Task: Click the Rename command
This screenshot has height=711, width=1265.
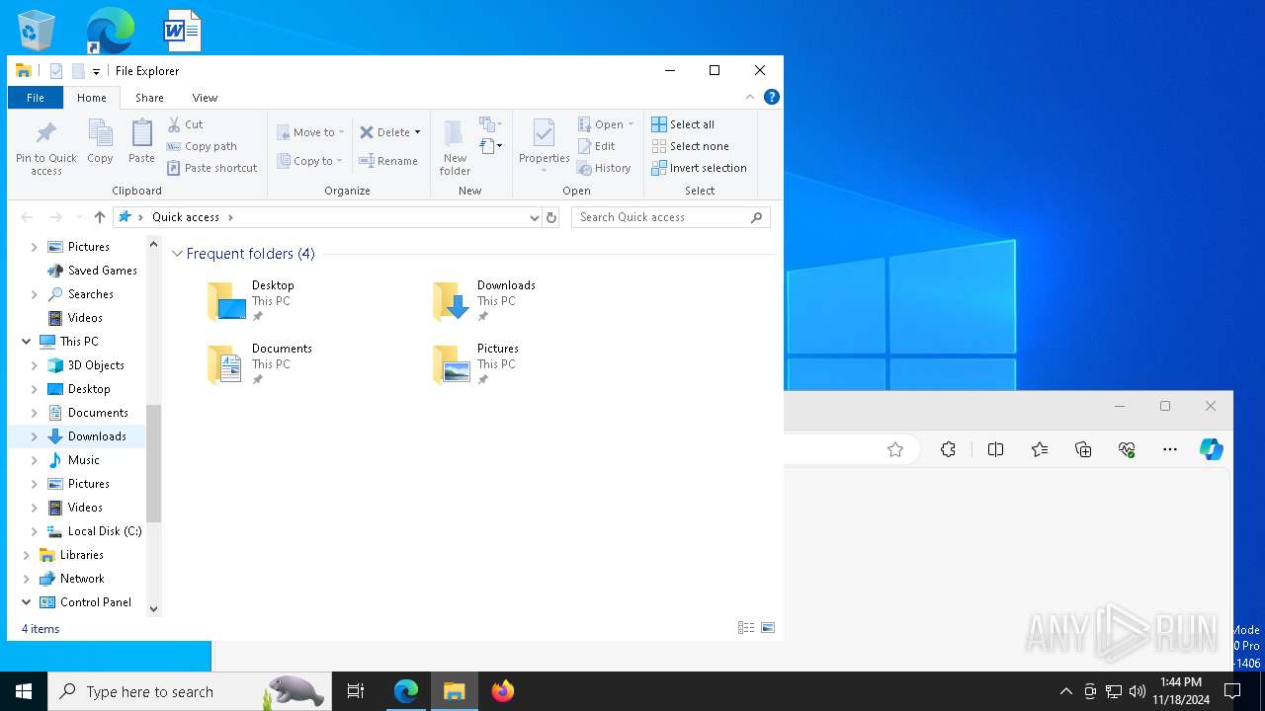Action: click(x=388, y=161)
